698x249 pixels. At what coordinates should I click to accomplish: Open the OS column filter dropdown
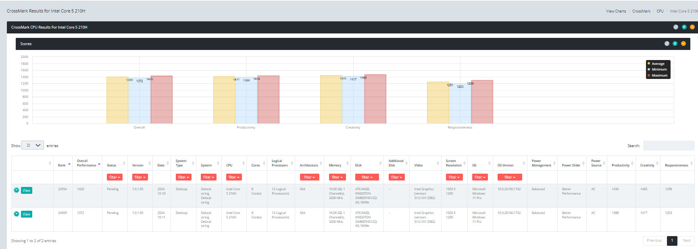(480, 177)
